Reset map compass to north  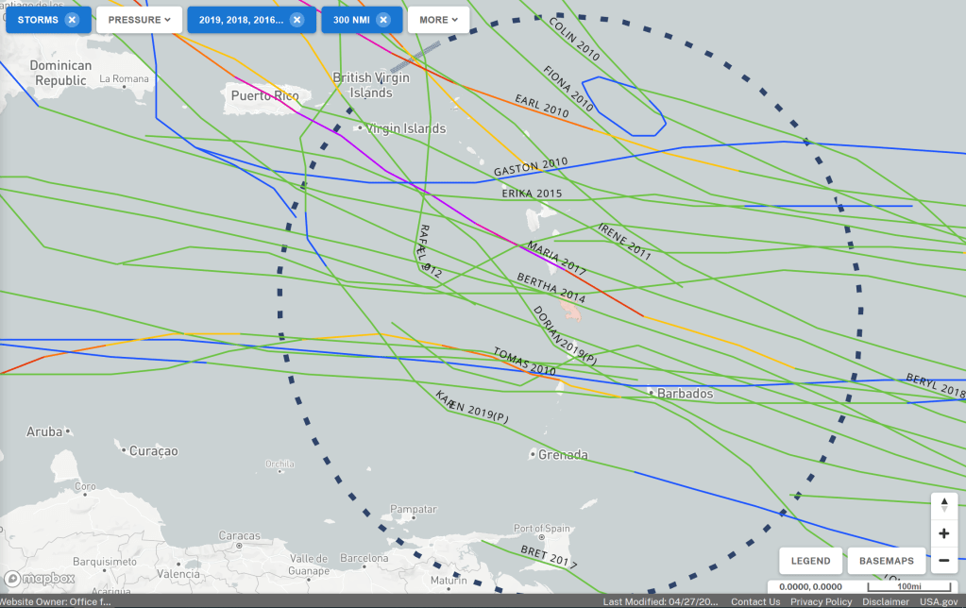pos(943,506)
